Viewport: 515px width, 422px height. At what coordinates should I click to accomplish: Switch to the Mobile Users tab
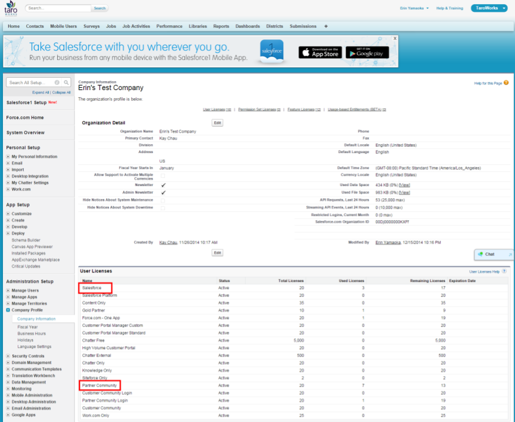[x=64, y=26]
